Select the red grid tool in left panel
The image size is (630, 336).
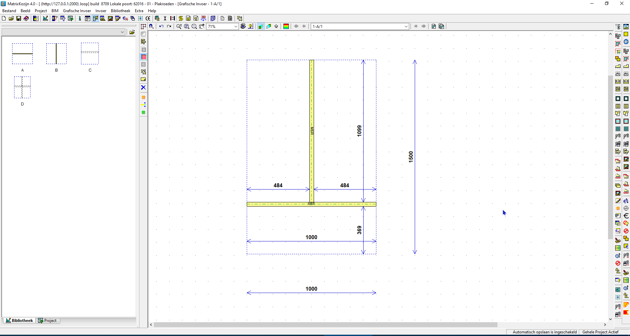(x=143, y=97)
